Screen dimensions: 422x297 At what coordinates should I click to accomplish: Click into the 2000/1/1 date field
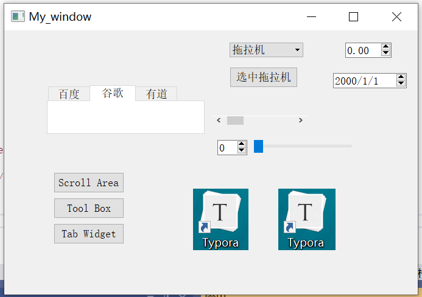click(365, 81)
